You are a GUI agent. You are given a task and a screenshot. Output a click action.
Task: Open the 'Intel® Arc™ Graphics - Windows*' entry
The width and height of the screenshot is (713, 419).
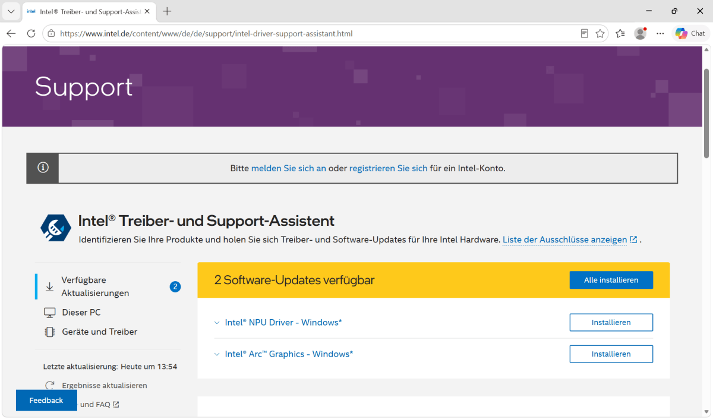coord(289,354)
